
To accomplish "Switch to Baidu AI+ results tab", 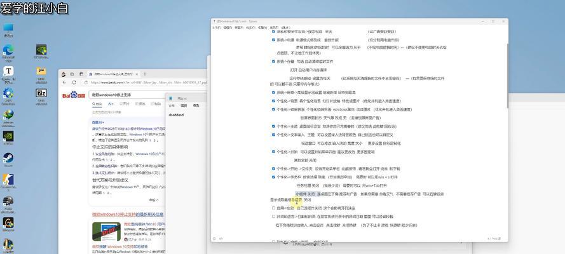I will tap(111, 104).
